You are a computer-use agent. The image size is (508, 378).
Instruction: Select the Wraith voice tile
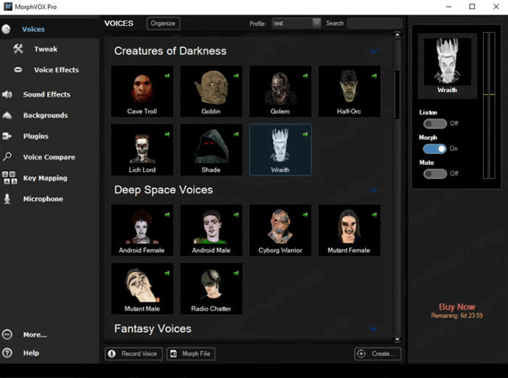coord(280,150)
